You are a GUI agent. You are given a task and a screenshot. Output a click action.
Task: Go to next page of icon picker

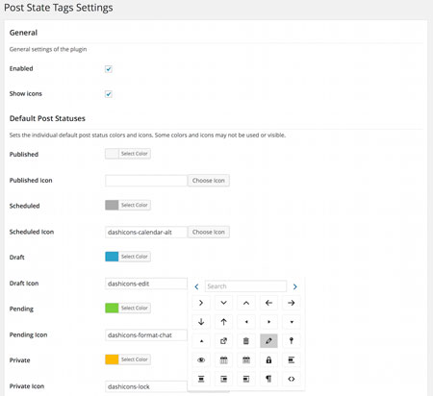click(x=294, y=286)
